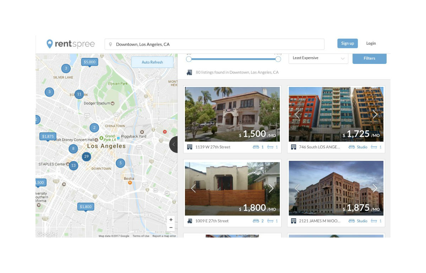Click the Downtown, Los Angeles search input field

(x=213, y=44)
